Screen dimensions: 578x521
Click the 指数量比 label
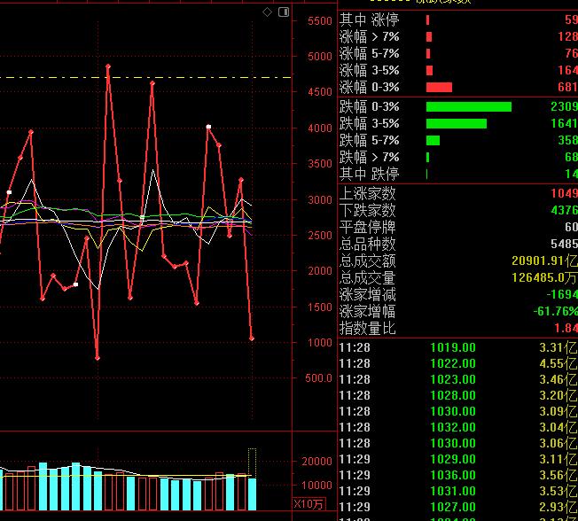tap(367, 328)
